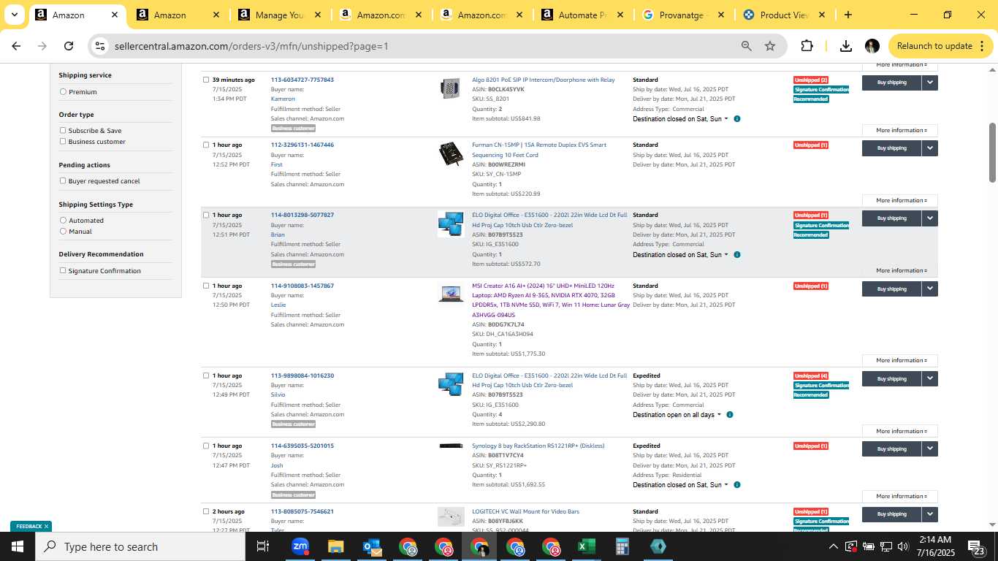Select the Automated shipping settings radio
The width and height of the screenshot is (998, 561).
[63, 221]
